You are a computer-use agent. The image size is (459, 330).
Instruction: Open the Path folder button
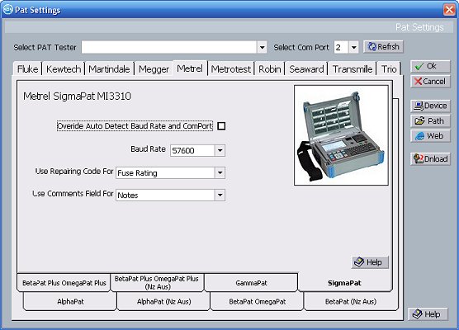click(430, 121)
